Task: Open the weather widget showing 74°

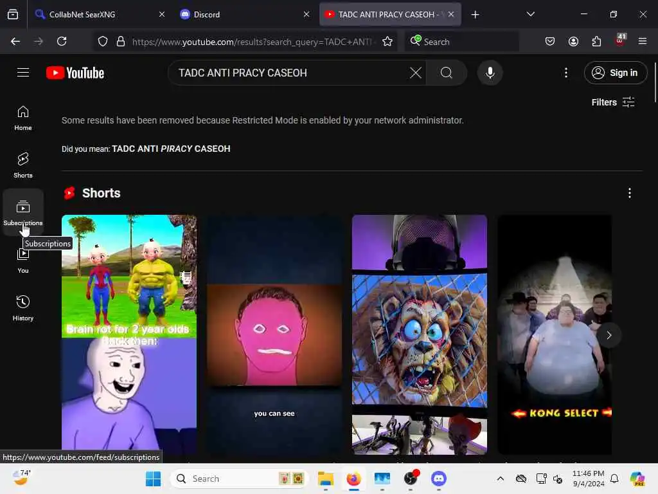Action: [21, 478]
